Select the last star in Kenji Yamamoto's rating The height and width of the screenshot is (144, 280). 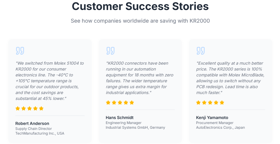coord(222,103)
